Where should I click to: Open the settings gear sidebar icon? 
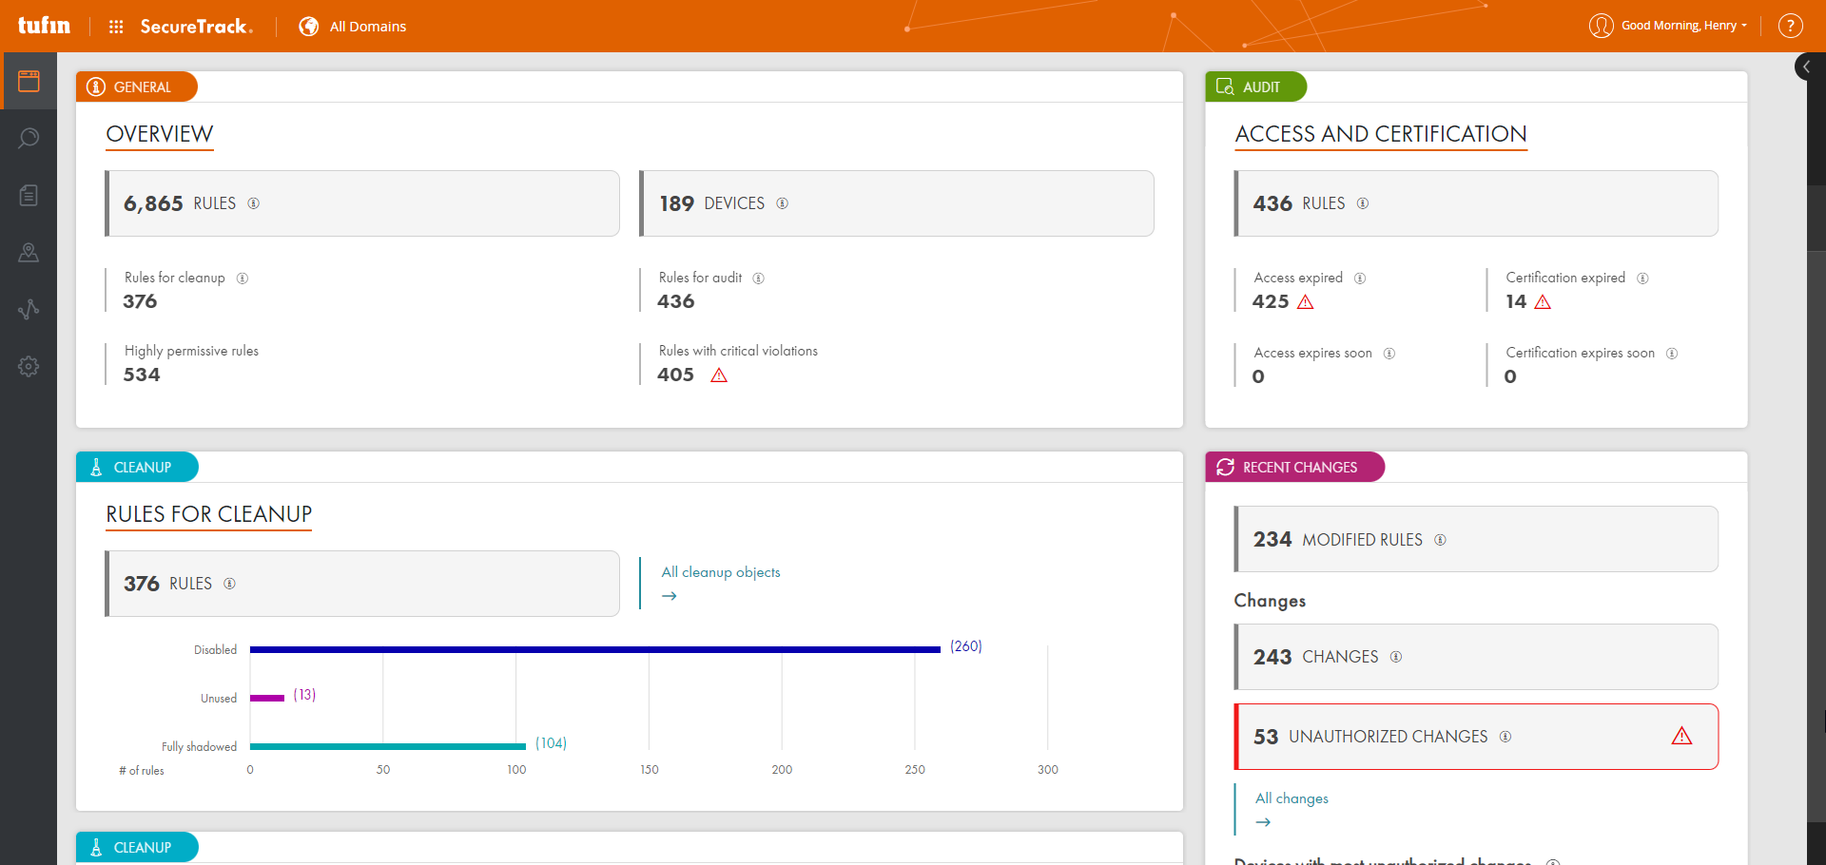[x=29, y=366]
